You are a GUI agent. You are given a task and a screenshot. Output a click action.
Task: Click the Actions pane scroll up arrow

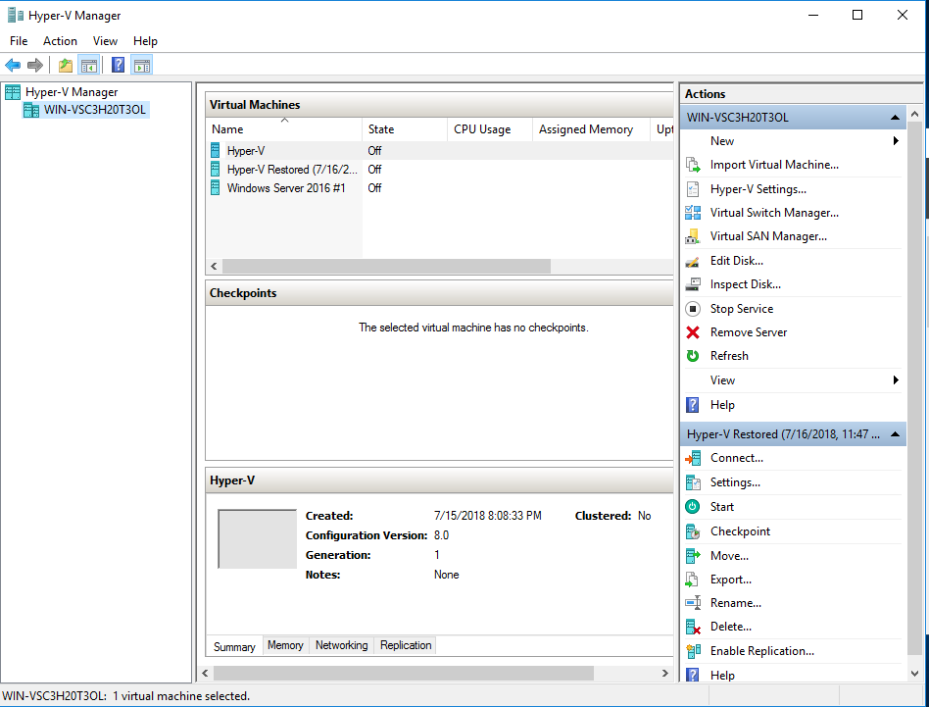point(914,114)
